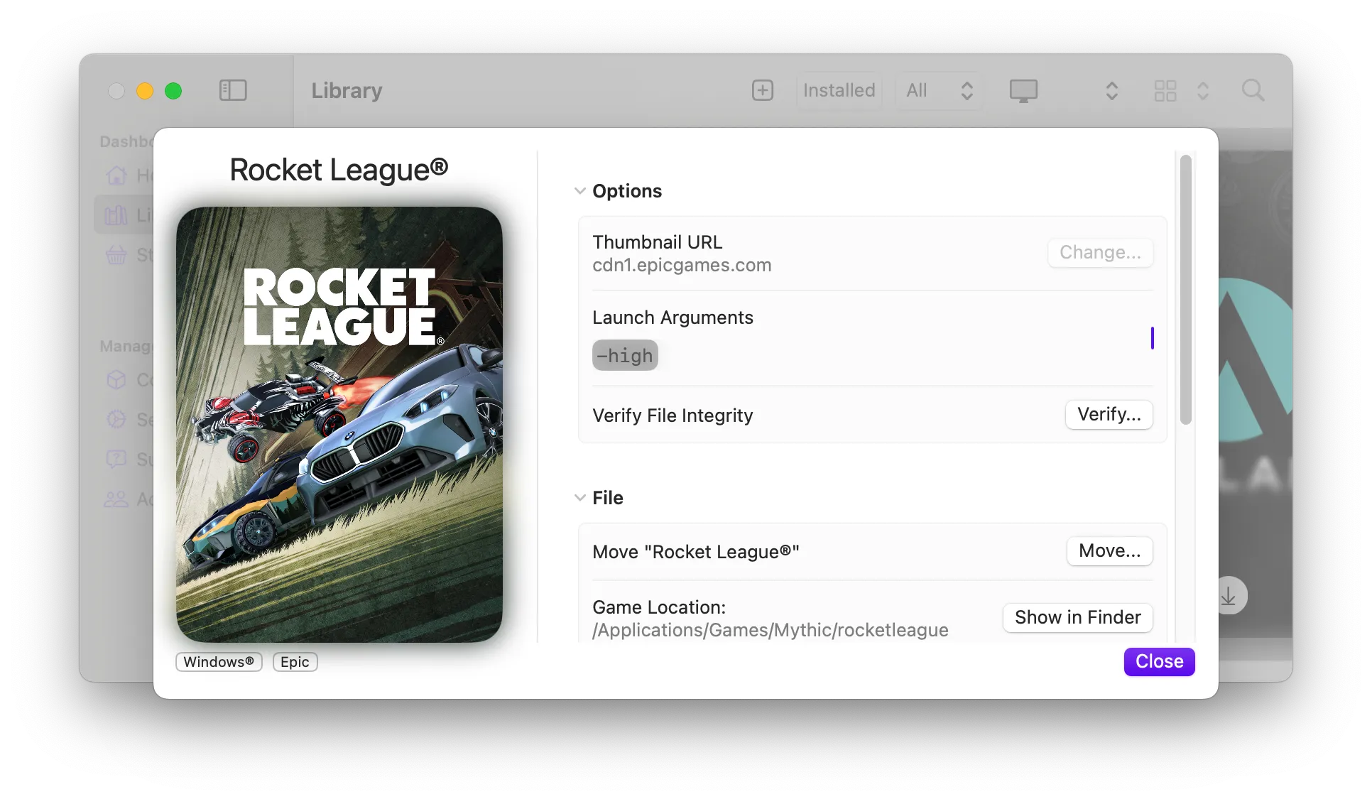
Task: Click the settings panel vertical scrollbar
Action: (x=1185, y=290)
